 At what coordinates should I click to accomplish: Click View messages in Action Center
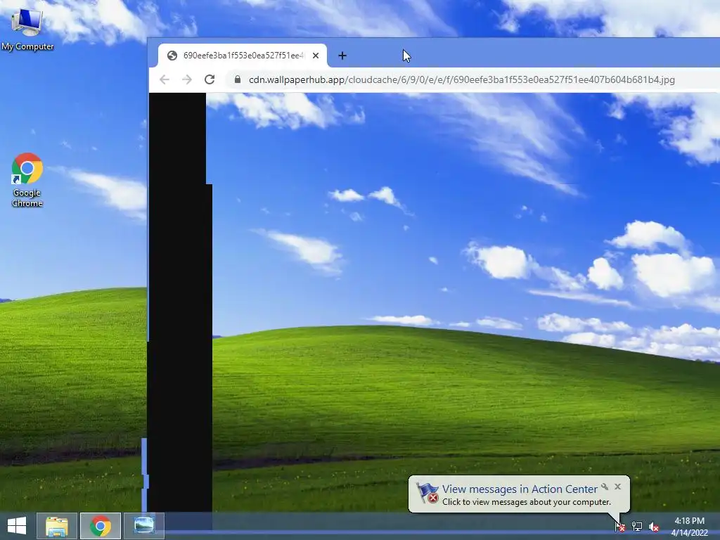520,489
